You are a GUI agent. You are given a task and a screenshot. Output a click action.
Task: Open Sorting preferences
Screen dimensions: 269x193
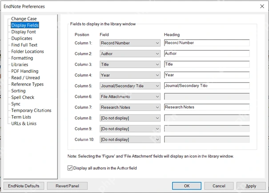(18, 91)
